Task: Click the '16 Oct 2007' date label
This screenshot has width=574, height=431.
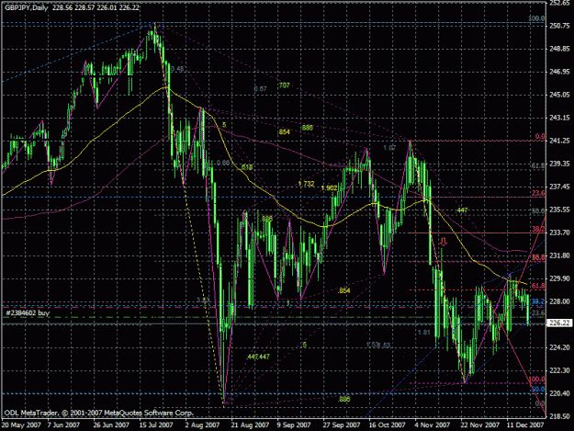Action: tap(388, 425)
